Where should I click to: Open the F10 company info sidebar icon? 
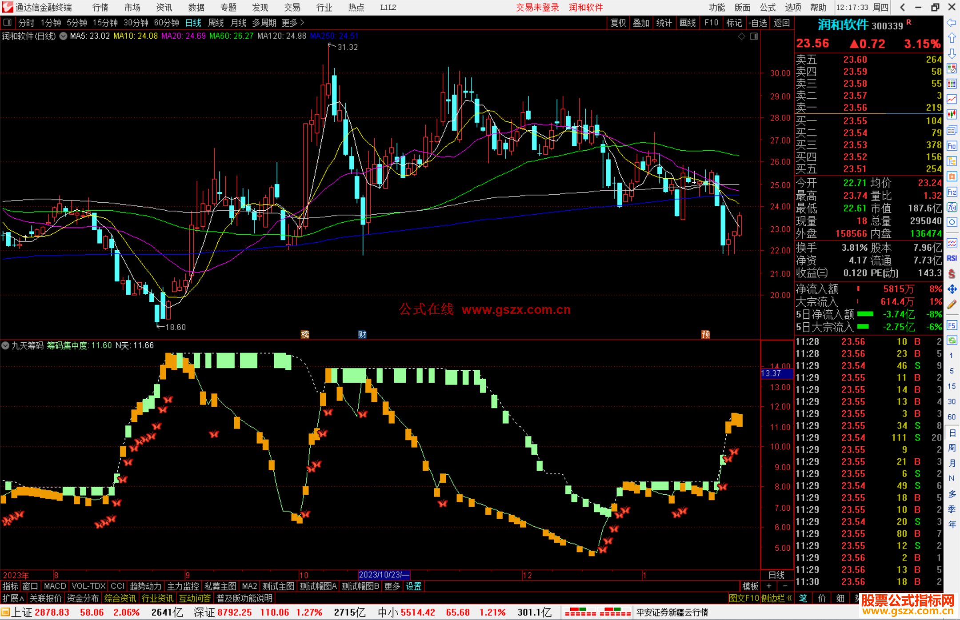coord(952,146)
